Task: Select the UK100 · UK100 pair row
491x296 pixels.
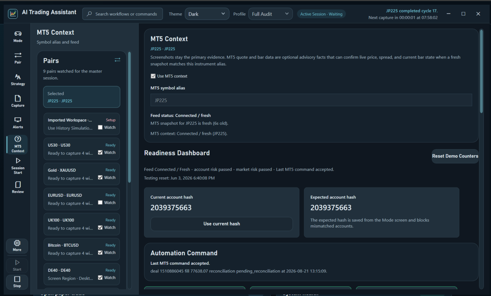Action: (82, 224)
